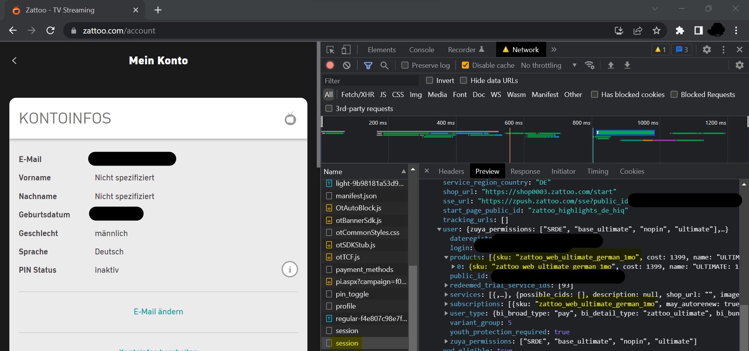This screenshot has height=351, width=749.
Task: Stop recording network log
Action: tap(330, 65)
